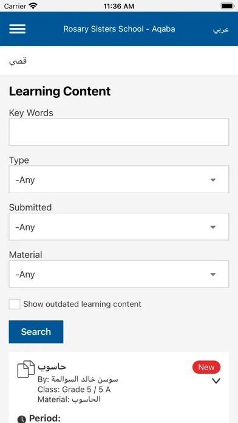Screen dimensions: 238x423
Task: Tap the battery indicator icon
Action: point(228,6)
